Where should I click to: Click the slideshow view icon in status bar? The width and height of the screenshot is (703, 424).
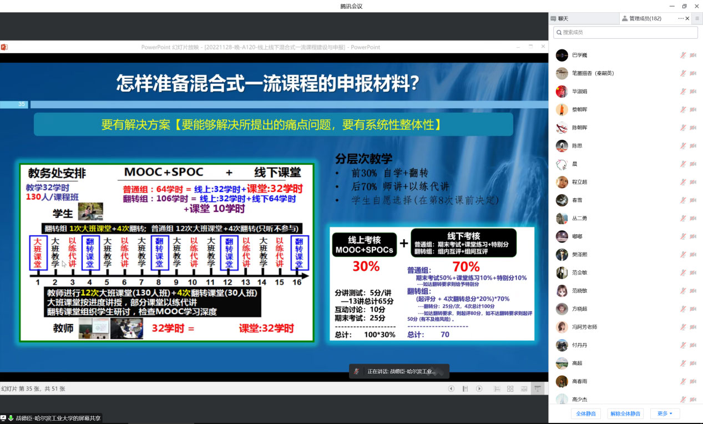(x=537, y=388)
